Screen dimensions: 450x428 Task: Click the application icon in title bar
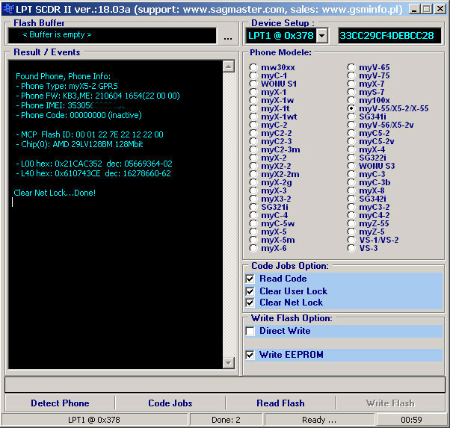pyautogui.click(x=8, y=9)
